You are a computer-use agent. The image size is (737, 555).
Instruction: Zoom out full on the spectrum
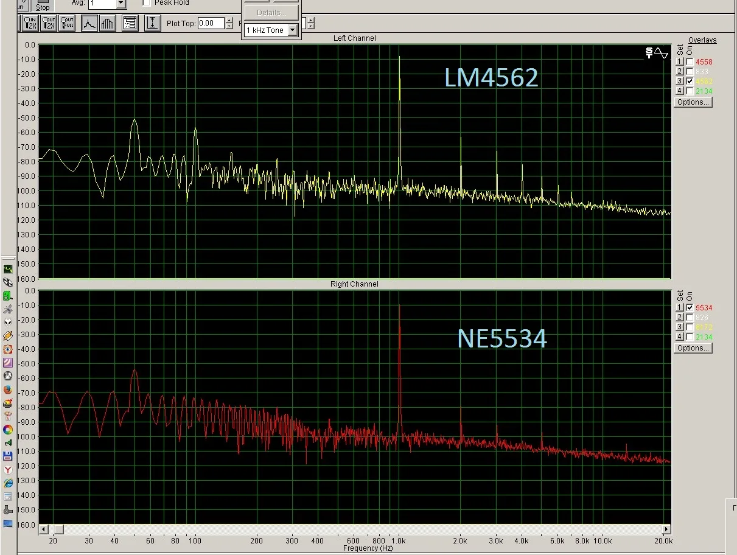click(x=66, y=23)
